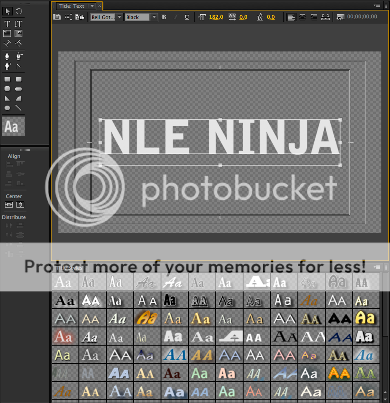Image resolution: width=390 pixels, height=403 pixels.
Task: Toggle Show Background Video
Action: click(x=340, y=17)
